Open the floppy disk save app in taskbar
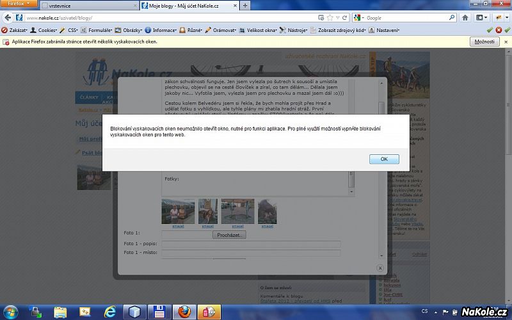Viewport: 512px width, 320px height. pos(159,312)
